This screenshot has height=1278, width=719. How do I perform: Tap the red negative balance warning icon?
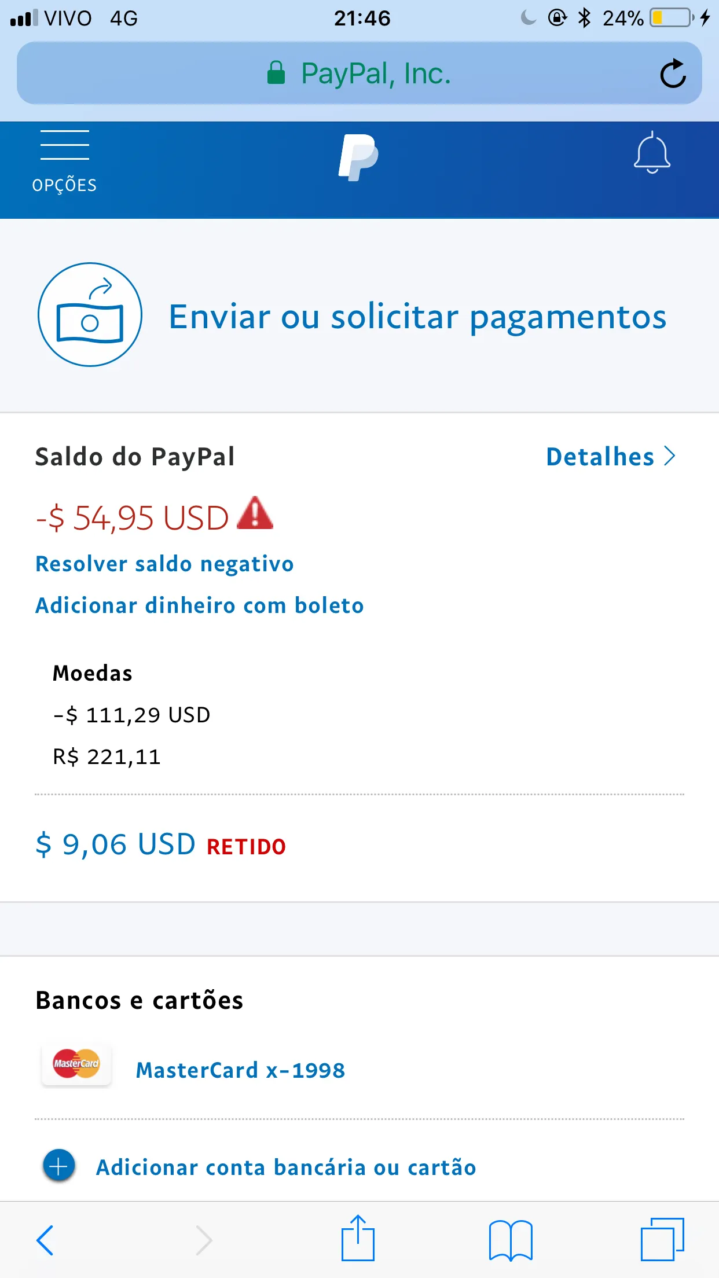point(255,514)
